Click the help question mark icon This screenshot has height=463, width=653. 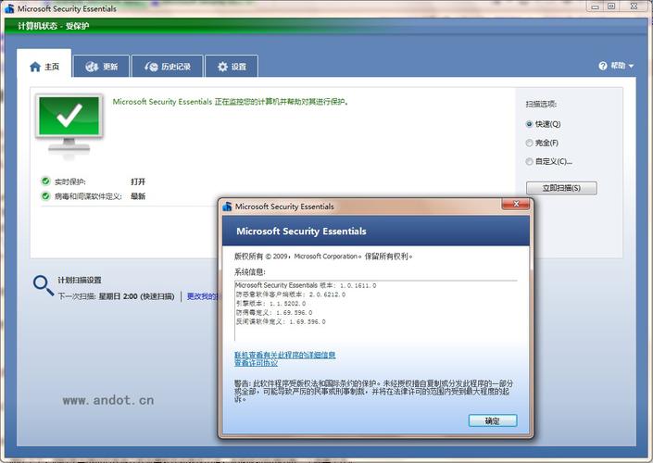pyautogui.click(x=603, y=66)
